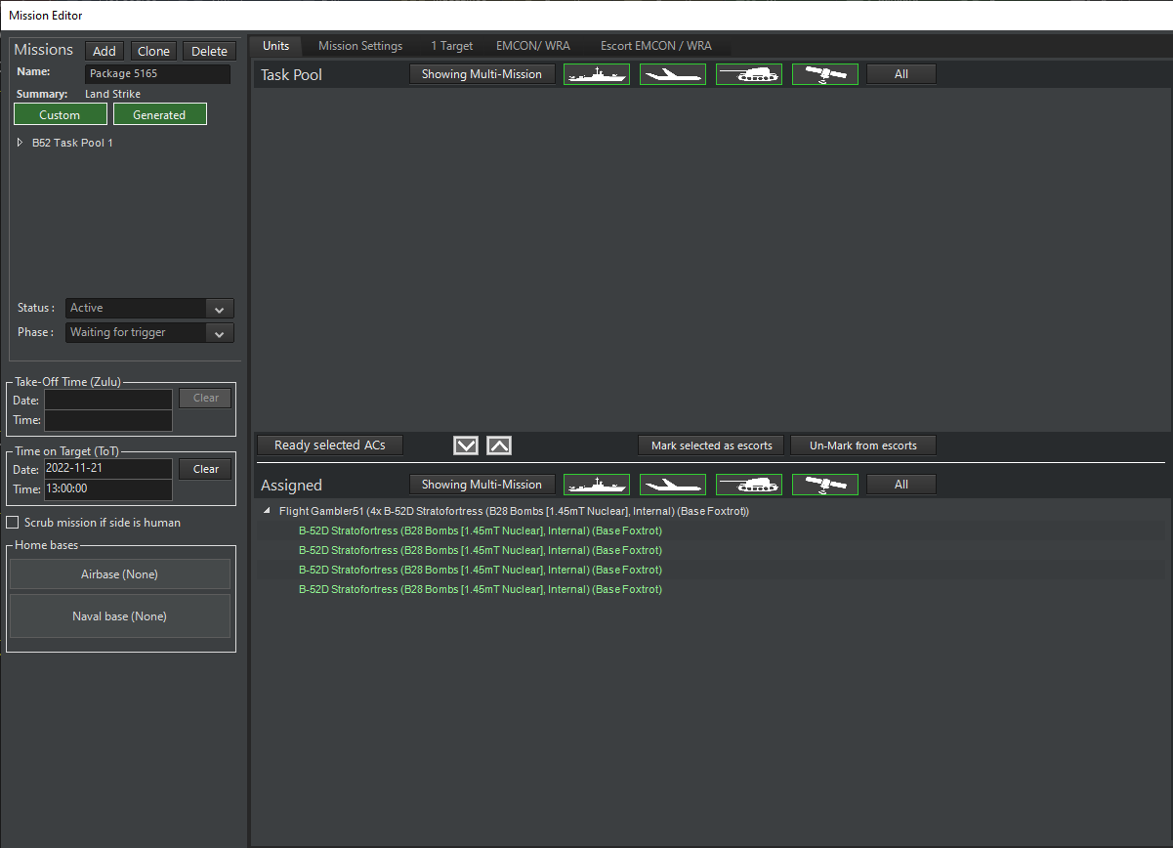
Task: Click Ready selected ACs button
Action: click(330, 445)
